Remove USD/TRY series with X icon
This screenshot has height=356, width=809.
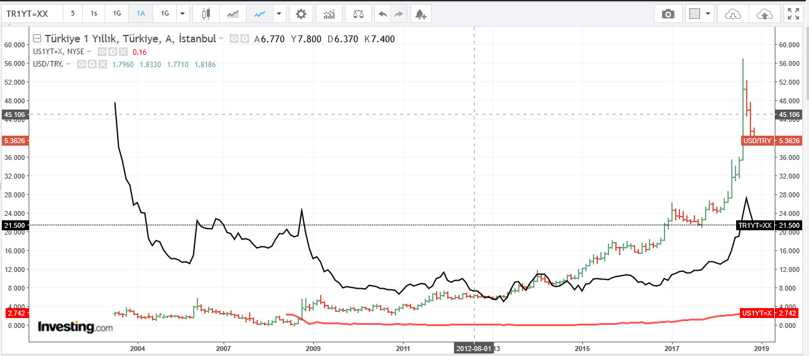[x=103, y=64]
